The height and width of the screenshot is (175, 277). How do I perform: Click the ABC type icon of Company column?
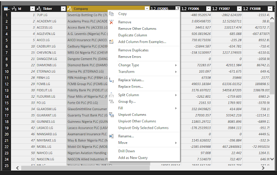pos(70,9)
